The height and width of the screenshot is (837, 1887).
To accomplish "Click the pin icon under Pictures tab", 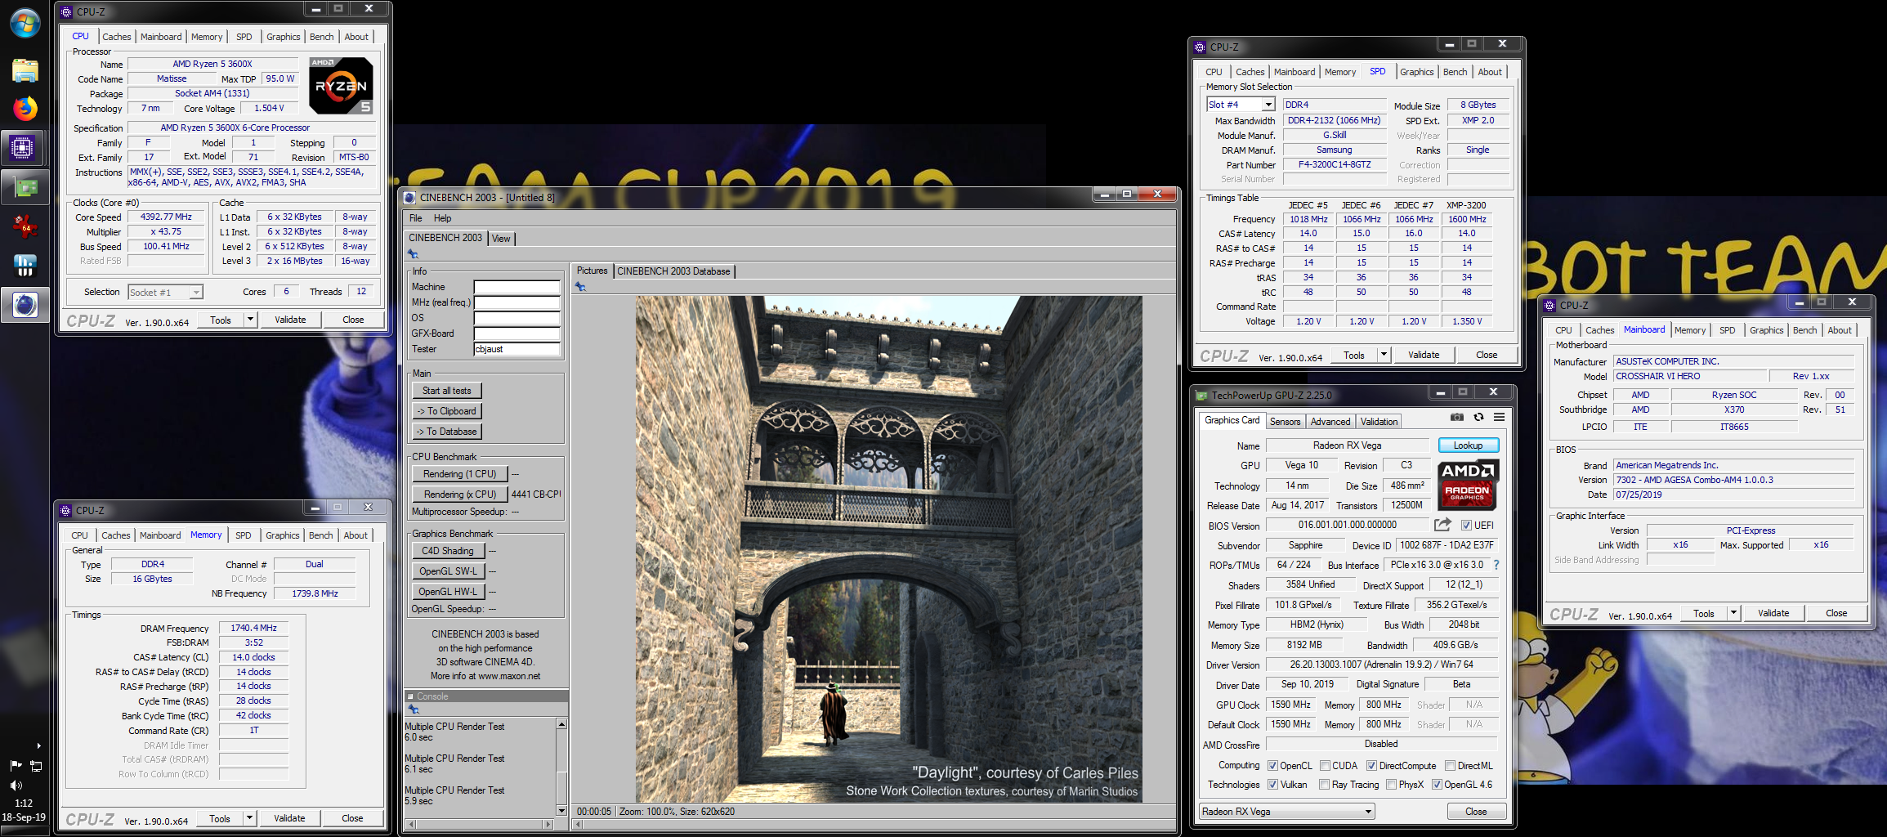I will pyautogui.click(x=580, y=287).
